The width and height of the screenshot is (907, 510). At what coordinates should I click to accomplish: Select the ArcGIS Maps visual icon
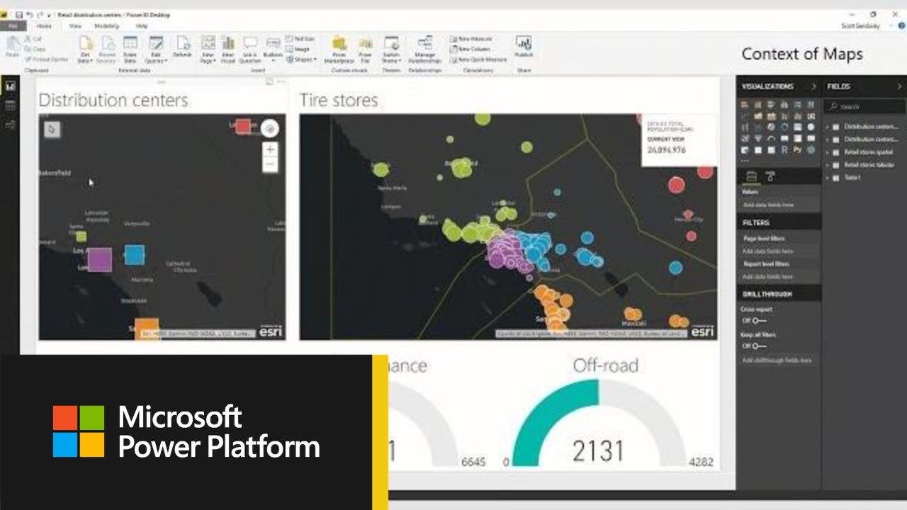click(811, 149)
